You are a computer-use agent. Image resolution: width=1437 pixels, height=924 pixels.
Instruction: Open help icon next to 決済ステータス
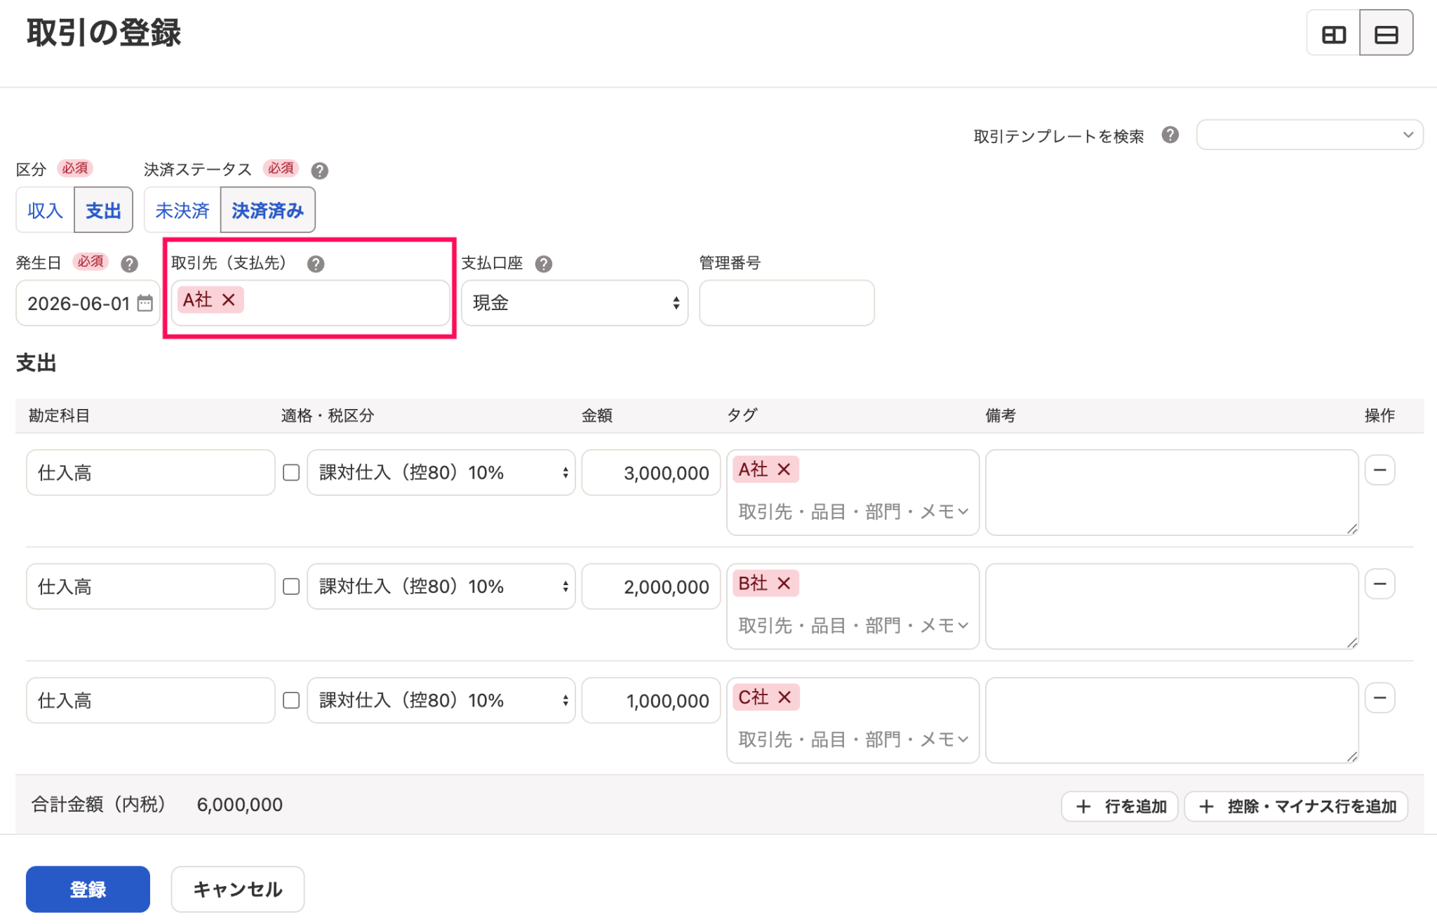[x=319, y=170]
